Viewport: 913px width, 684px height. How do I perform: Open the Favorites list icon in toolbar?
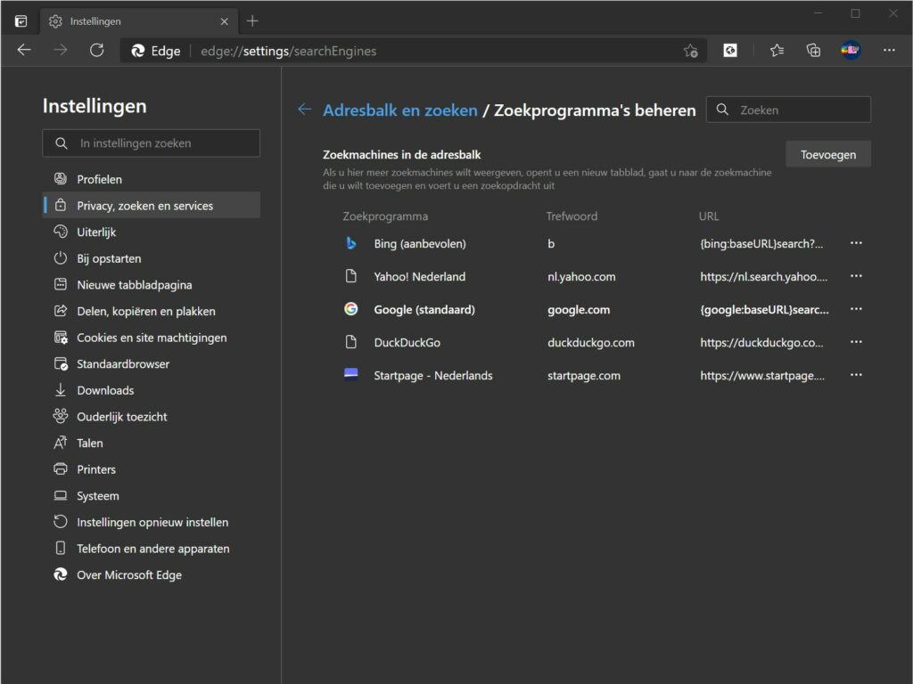[x=777, y=51]
